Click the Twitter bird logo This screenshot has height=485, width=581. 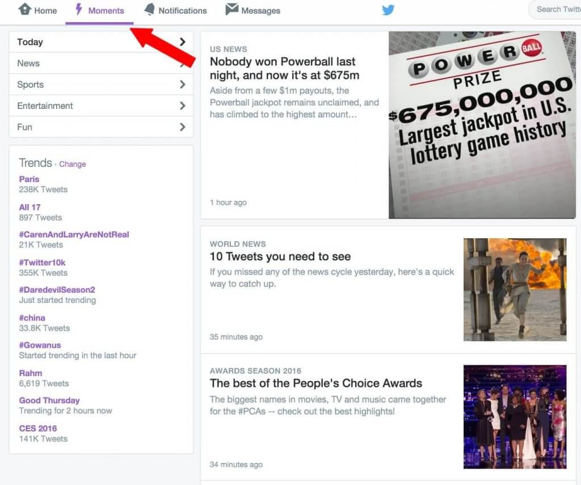[x=388, y=10]
